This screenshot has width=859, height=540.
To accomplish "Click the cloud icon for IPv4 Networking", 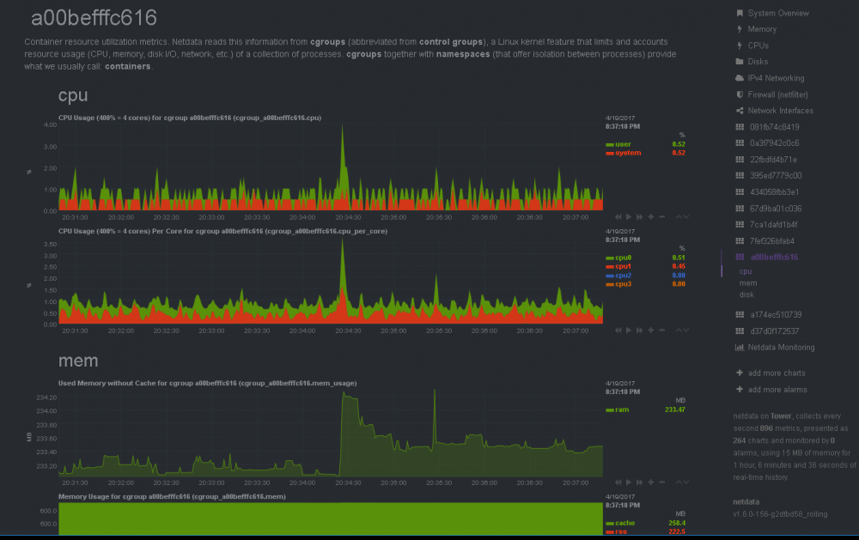I will click(740, 78).
